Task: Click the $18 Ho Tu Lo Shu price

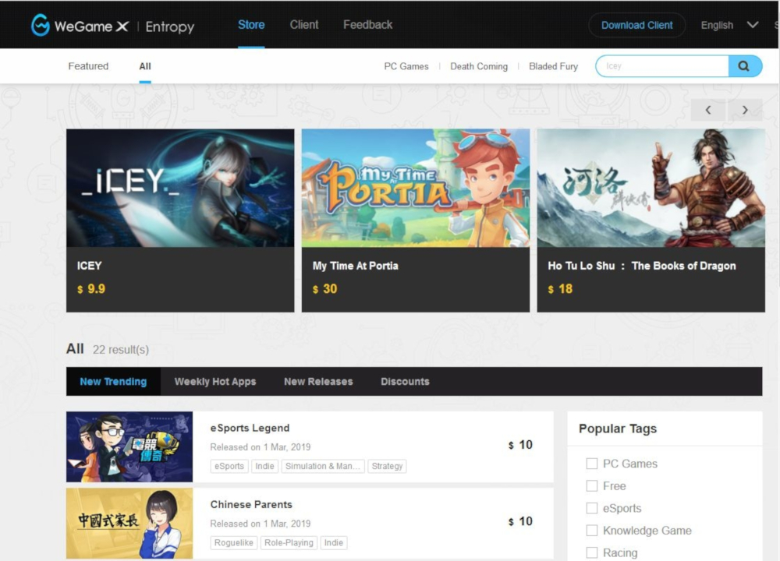Action: click(x=560, y=289)
